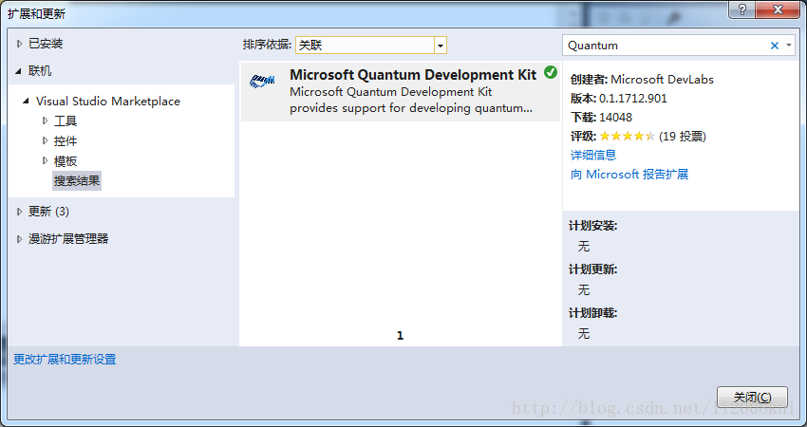807x427 pixels.
Task: Click the 计划更新 heading
Action: click(592, 269)
